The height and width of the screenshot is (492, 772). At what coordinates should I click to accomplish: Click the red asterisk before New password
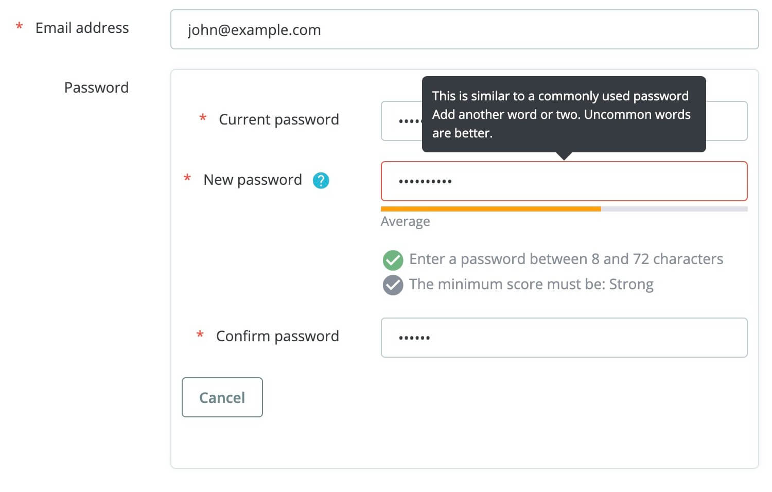click(187, 178)
